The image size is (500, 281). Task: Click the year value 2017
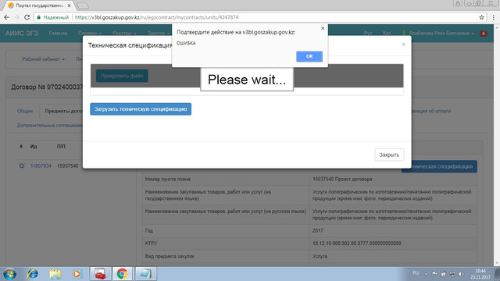click(x=318, y=230)
